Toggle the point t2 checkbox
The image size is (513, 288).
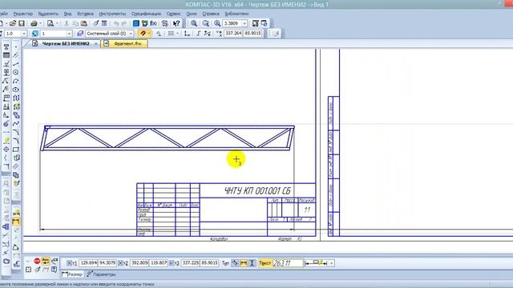(120, 263)
